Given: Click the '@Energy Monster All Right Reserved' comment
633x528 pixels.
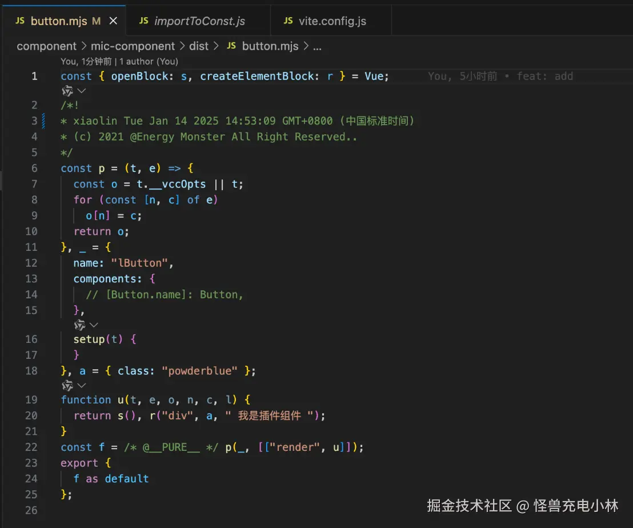Looking at the screenshot, I should [x=244, y=137].
